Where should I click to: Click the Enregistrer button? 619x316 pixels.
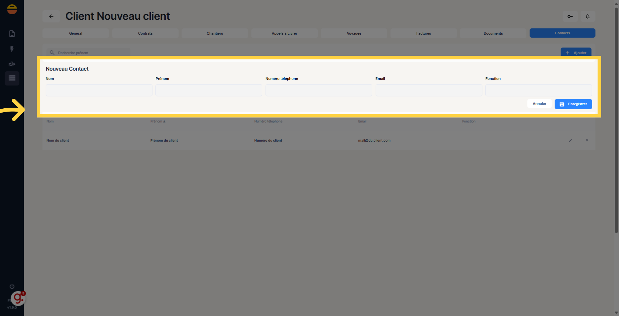tap(573, 104)
